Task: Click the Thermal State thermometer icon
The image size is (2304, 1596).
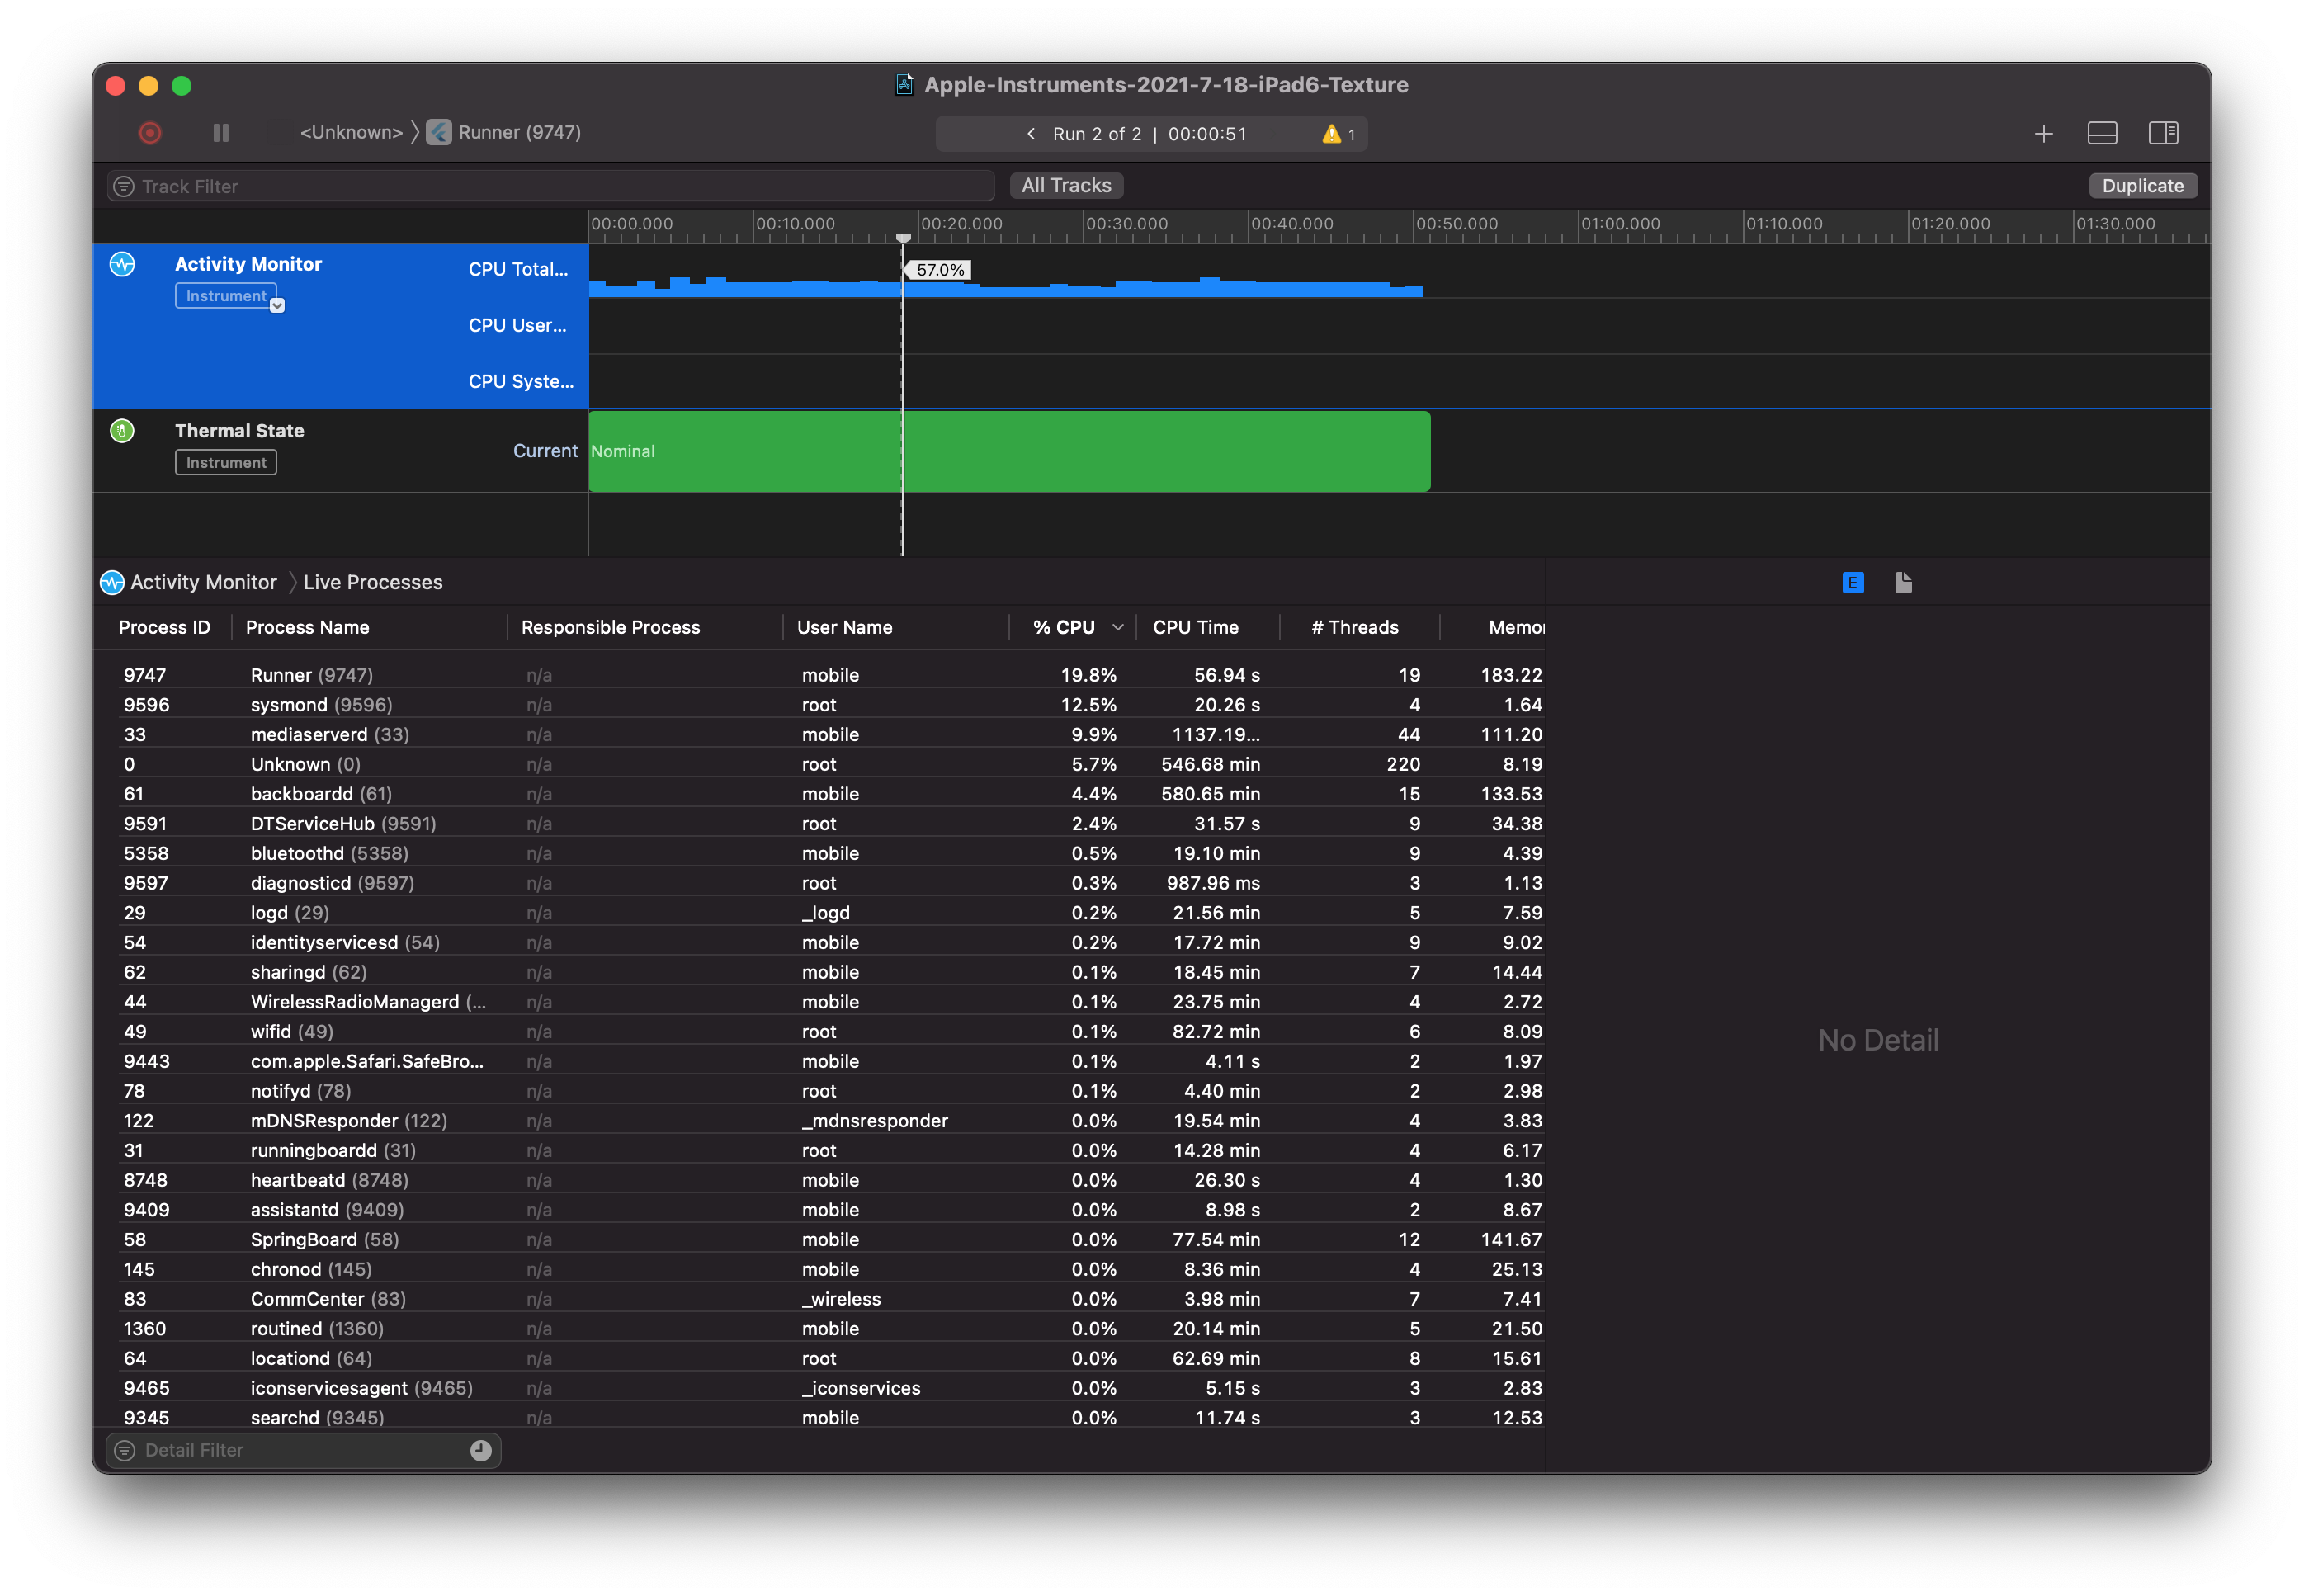Action: [123, 430]
